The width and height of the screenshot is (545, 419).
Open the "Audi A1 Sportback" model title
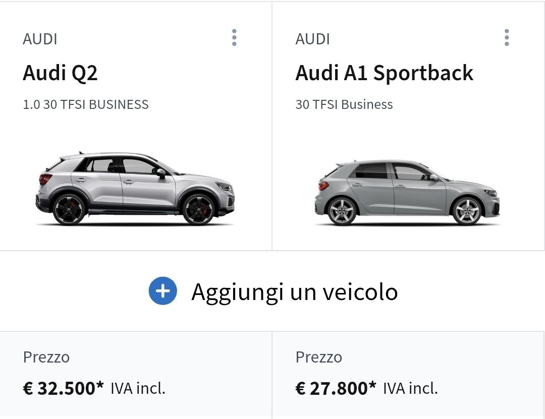(x=384, y=73)
